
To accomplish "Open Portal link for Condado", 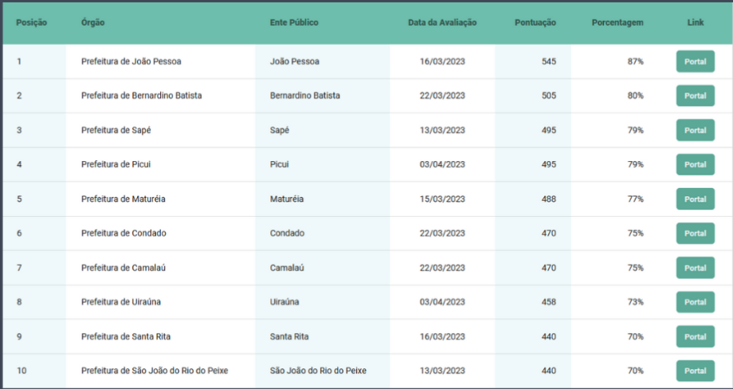I will tap(695, 233).
